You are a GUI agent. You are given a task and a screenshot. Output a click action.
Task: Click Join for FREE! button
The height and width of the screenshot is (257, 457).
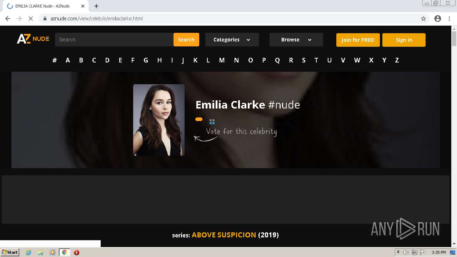(358, 40)
